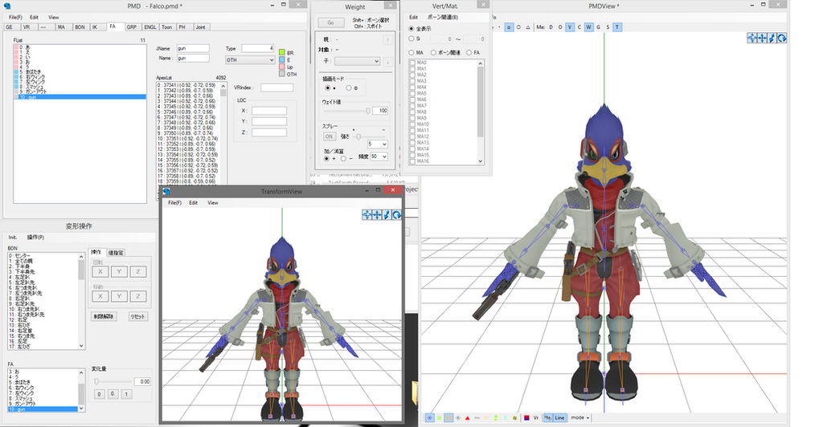Open the spray size dropdown showing 5
This screenshot has width=823, height=427.
[x=378, y=144]
